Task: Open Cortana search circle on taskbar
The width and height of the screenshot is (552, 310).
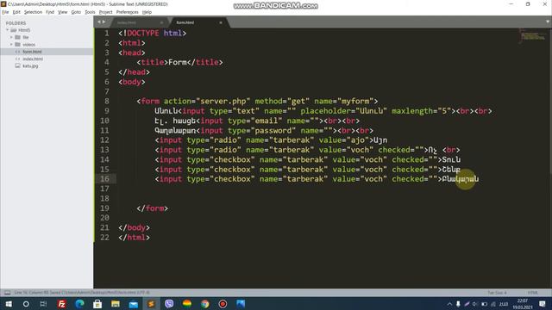Action: point(26,304)
